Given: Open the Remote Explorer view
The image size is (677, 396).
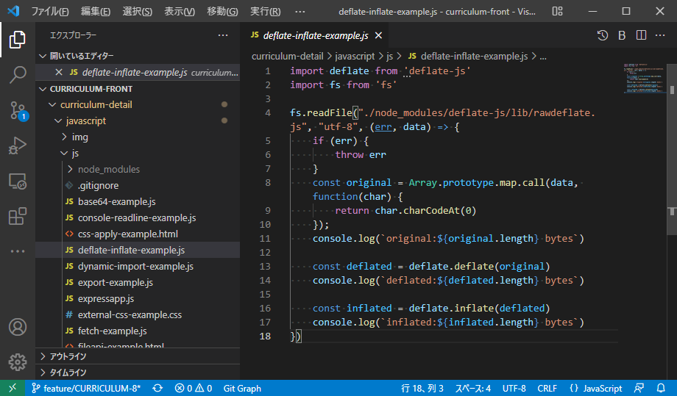Looking at the screenshot, I should point(18,181).
